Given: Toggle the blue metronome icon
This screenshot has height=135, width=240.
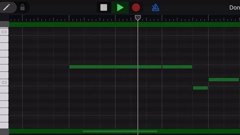Looking at the screenshot, I should [155, 7].
